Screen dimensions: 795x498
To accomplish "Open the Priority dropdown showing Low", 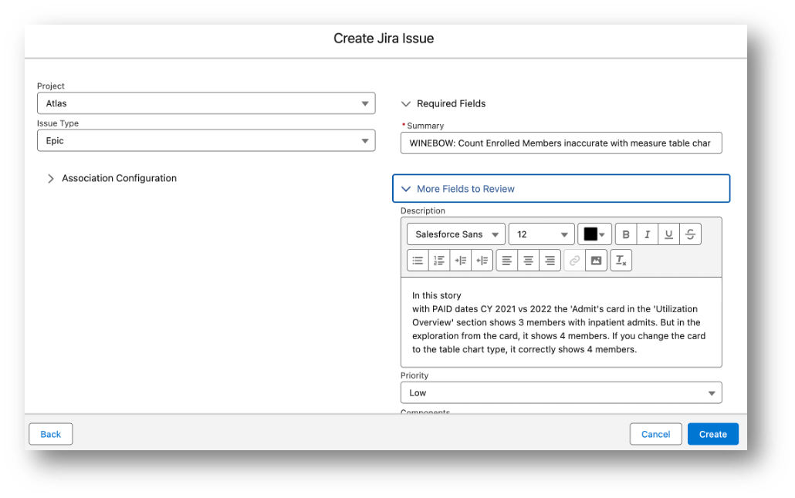I will (x=561, y=392).
